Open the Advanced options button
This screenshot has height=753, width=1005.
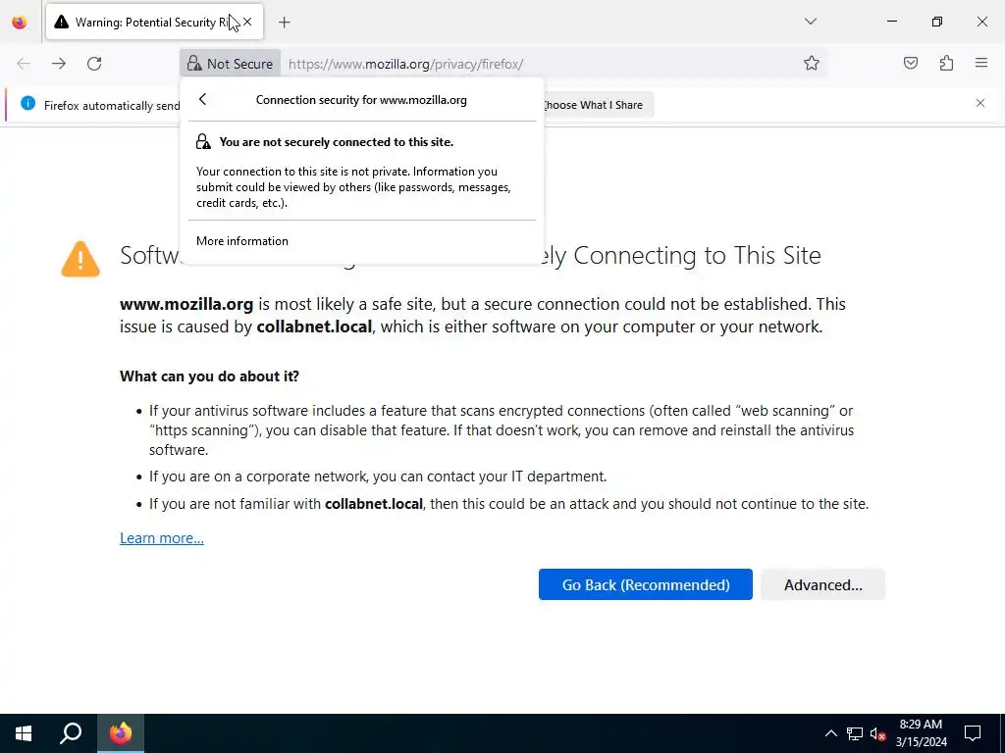click(x=823, y=584)
